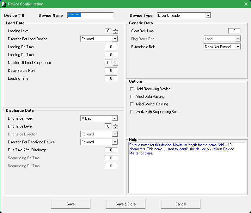Click the Loading On Time field

(x=111, y=47)
